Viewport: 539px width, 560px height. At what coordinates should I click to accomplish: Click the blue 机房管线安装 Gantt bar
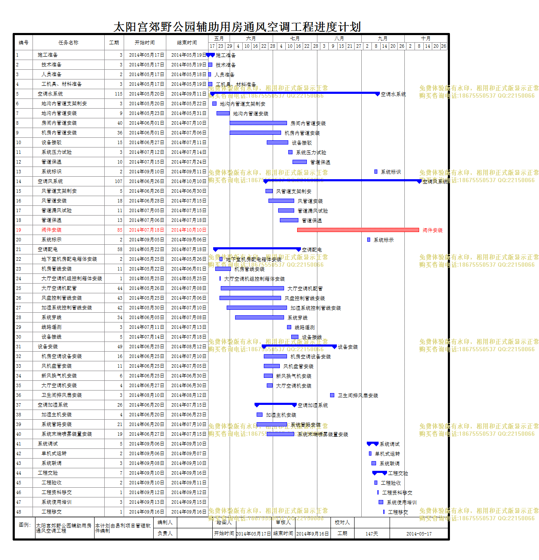223,269
